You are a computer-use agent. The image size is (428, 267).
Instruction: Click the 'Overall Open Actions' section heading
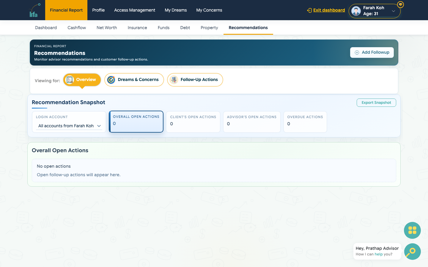click(60, 150)
